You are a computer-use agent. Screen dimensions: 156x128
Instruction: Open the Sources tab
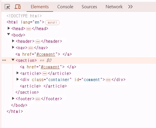89,7
